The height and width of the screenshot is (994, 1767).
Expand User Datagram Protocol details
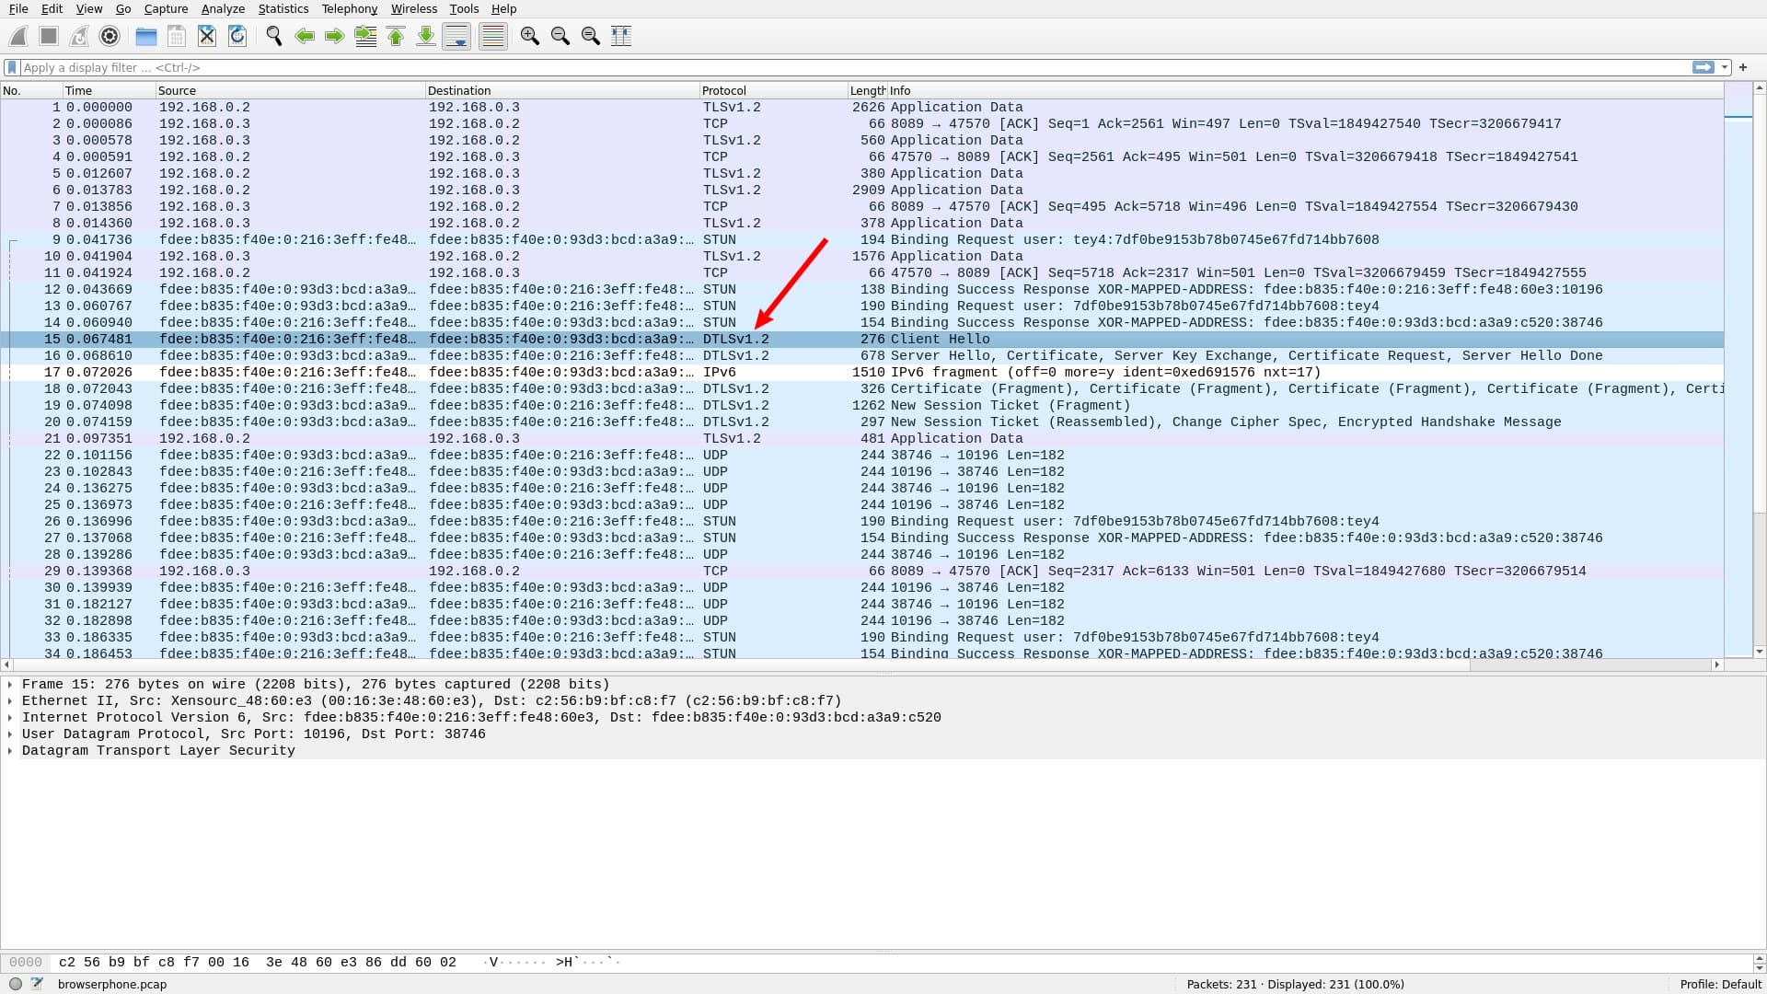pyautogui.click(x=10, y=734)
